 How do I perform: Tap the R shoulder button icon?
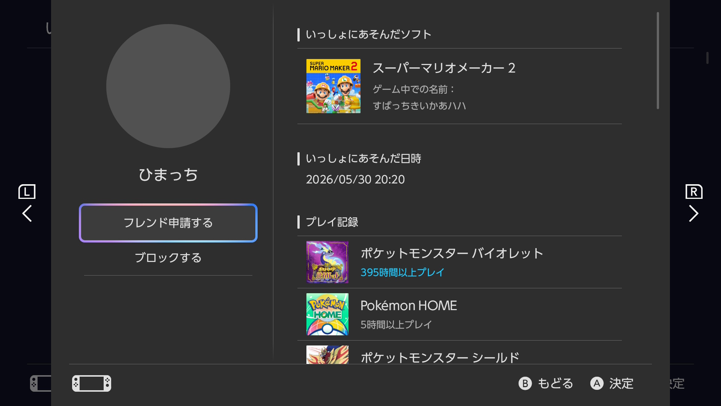coord(694,192)
